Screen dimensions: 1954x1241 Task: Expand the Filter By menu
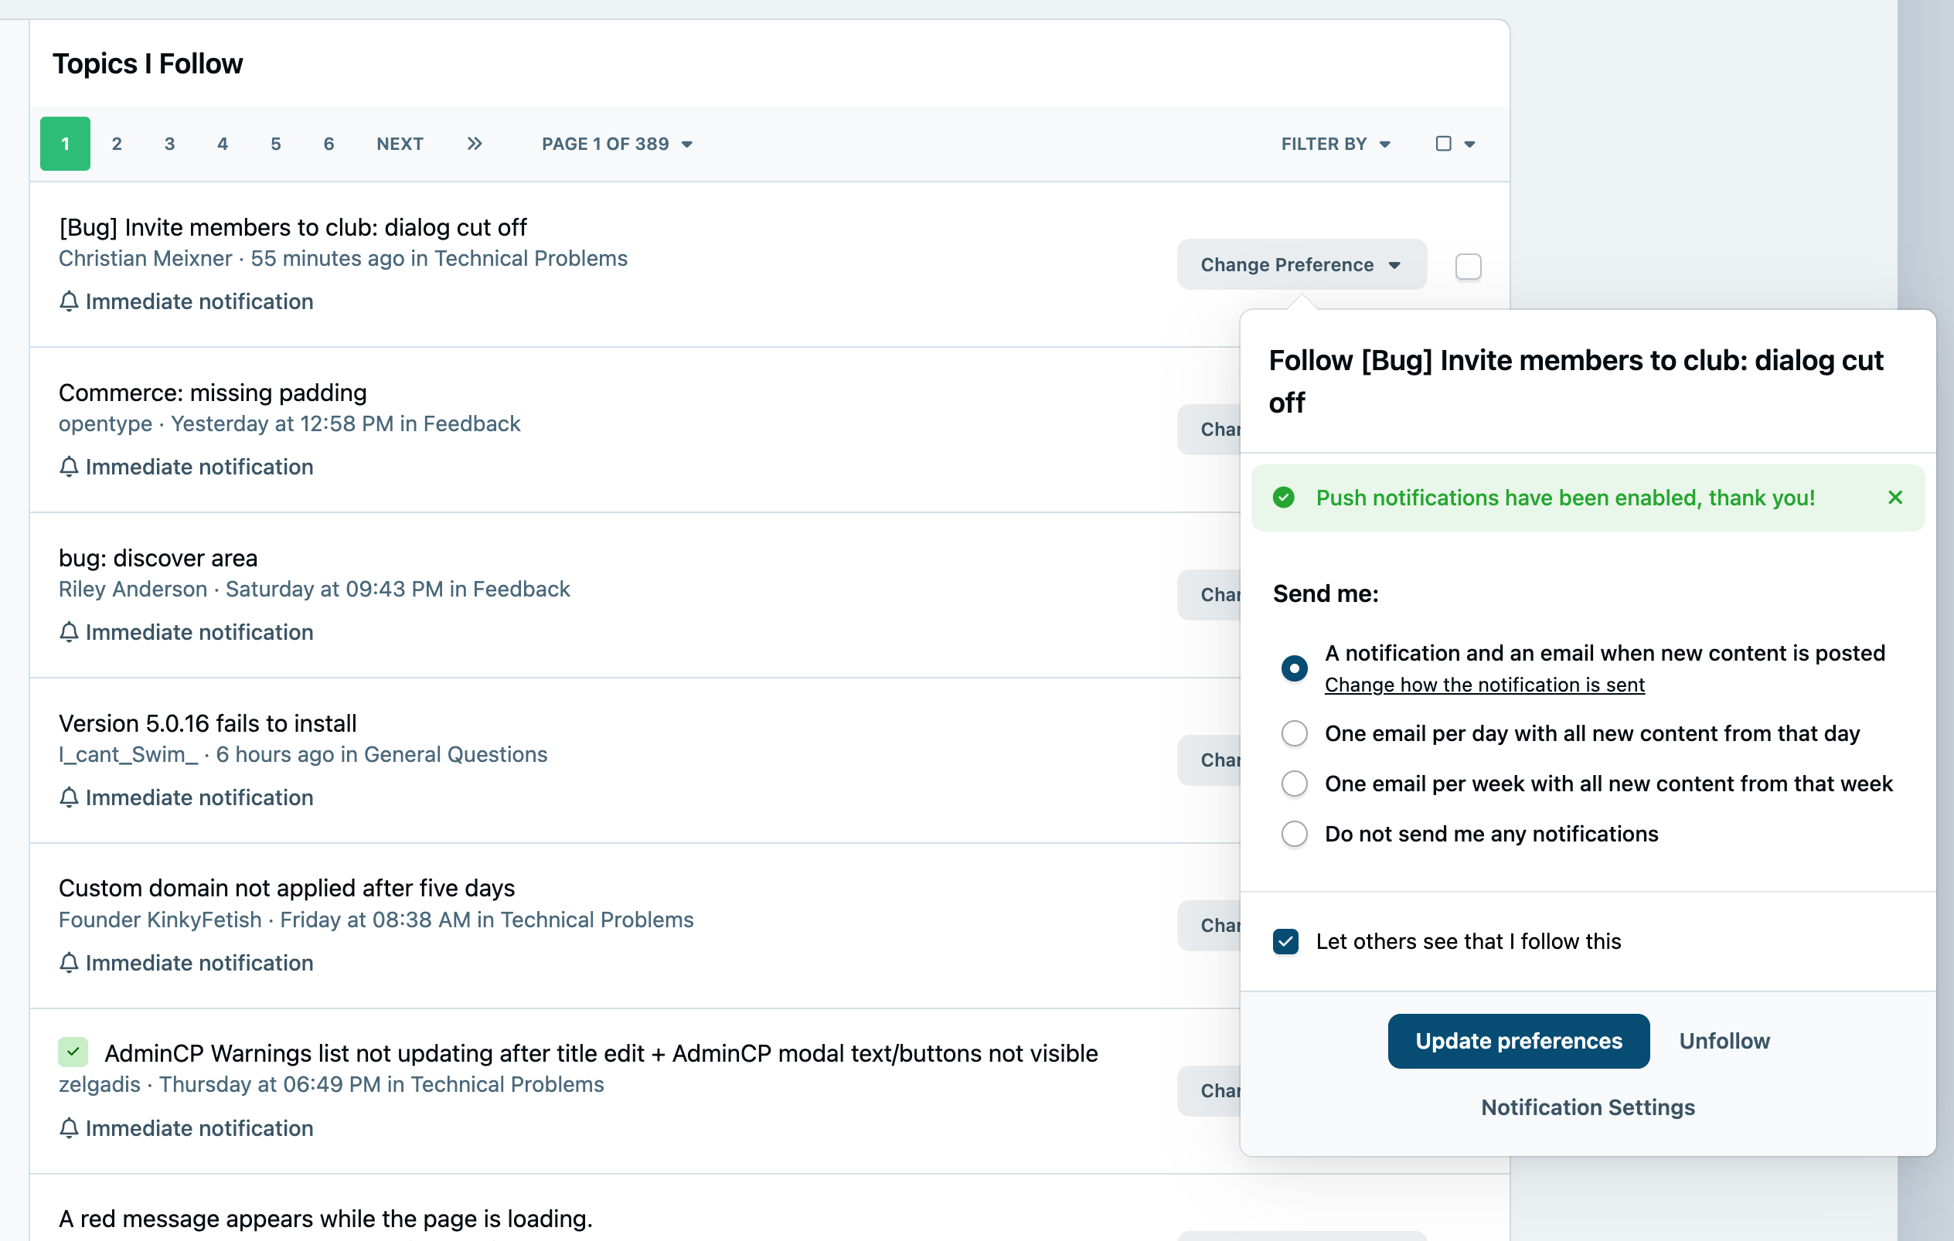click(1336, 144)
